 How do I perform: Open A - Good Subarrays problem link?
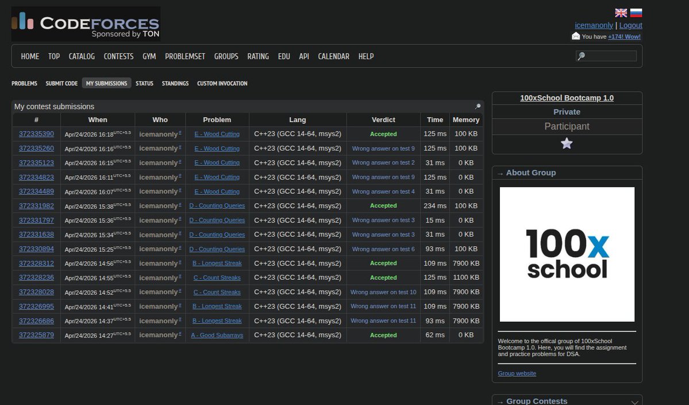[x=217, y=335]
